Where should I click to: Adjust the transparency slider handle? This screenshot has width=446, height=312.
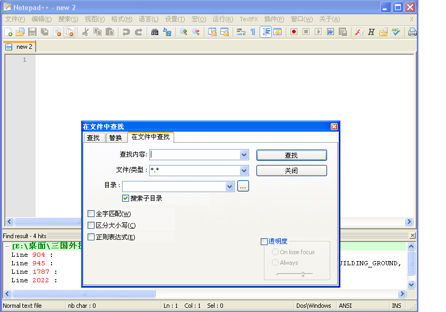pyautogui.click(x=303, y=274)
